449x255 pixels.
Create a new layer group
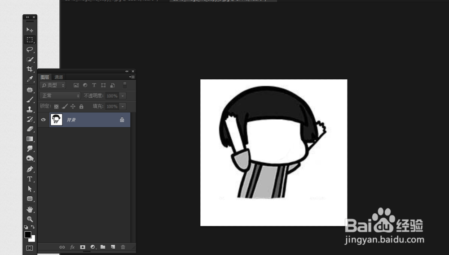pyautogui.click(x=103, y=247)
